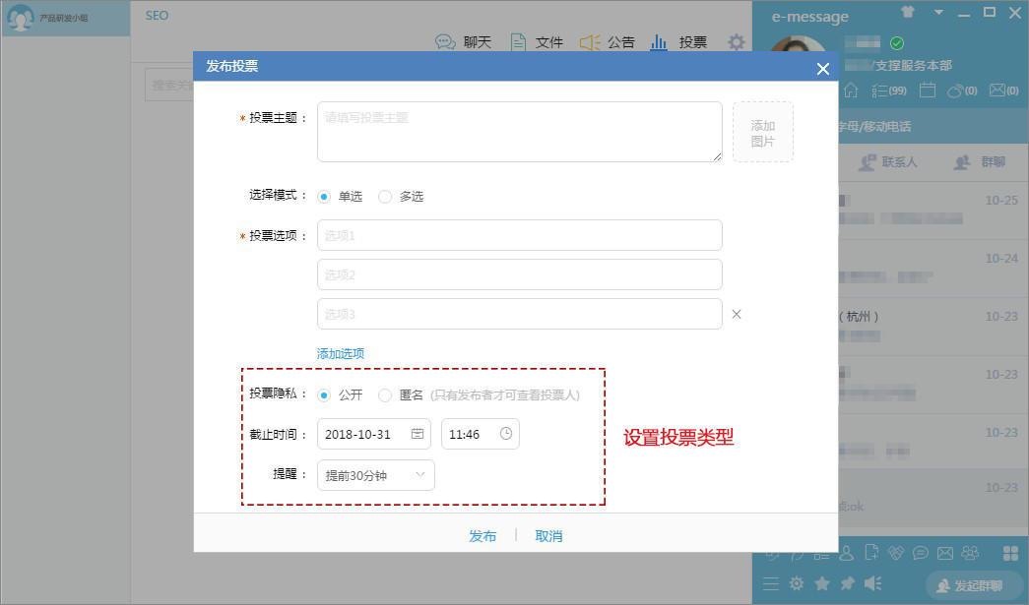Open the calendar for date 2018-10-31
The height and width of the screenshot is (605, 1029).
pyautogui.click(x=418, y=434)
